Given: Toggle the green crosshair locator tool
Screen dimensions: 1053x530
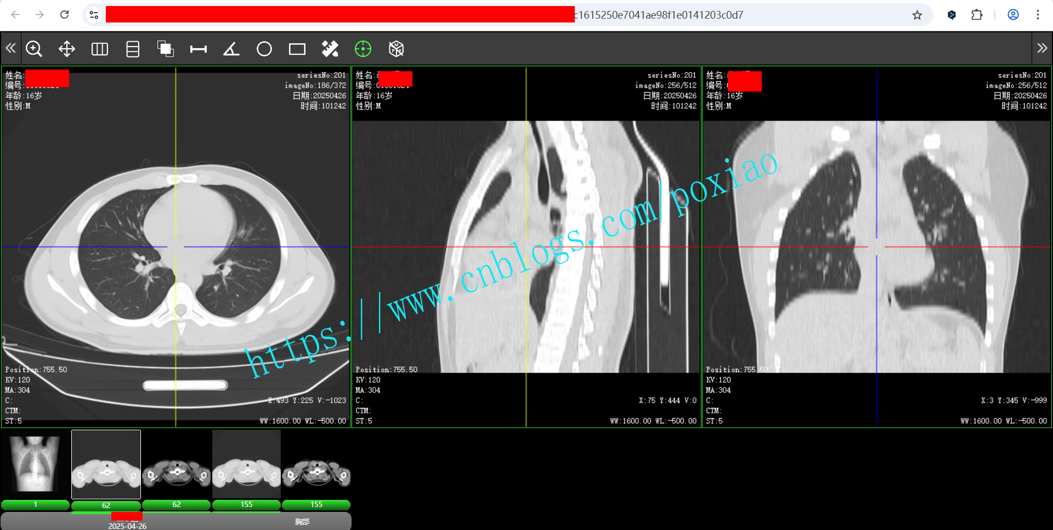Looking at the screenshot, I should (x=363, y=49).
